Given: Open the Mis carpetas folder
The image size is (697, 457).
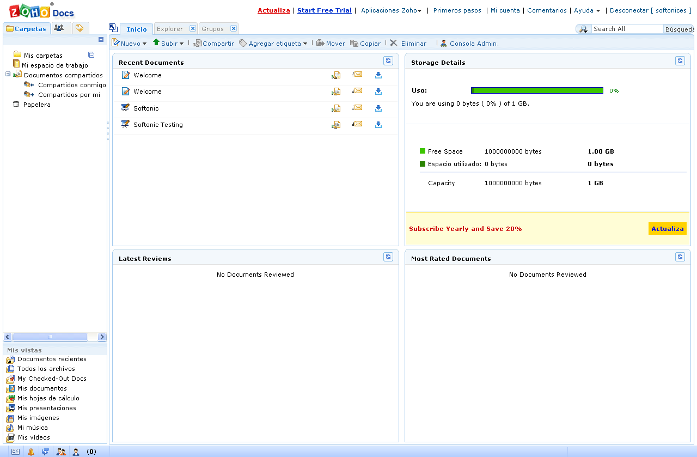Looking at the screenshot, I should click(43, 56).
